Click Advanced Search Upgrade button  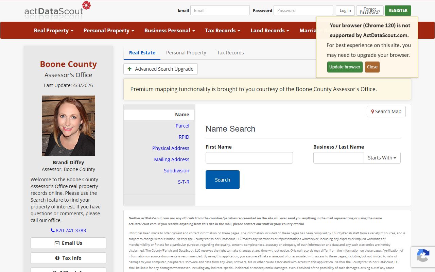pyautogui.click(x=160, y=69)
